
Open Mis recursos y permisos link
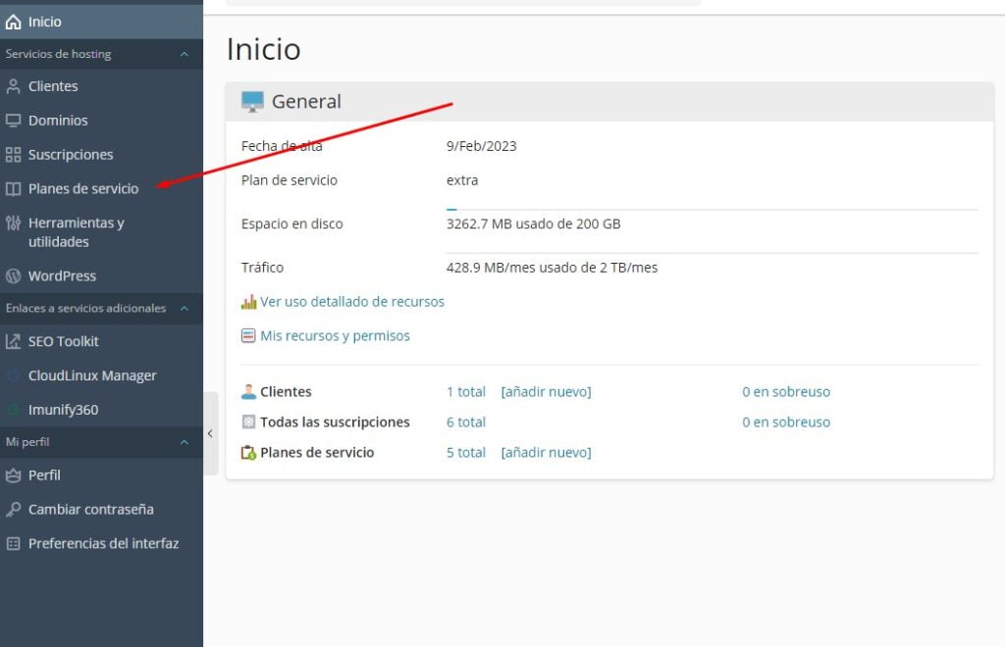[335, 336]
